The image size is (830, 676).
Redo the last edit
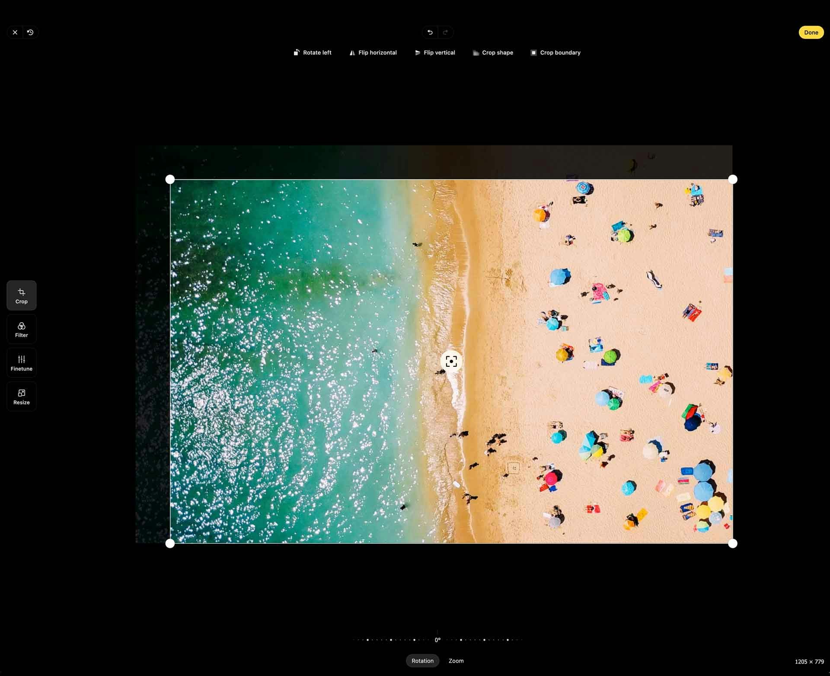point(445,32)
